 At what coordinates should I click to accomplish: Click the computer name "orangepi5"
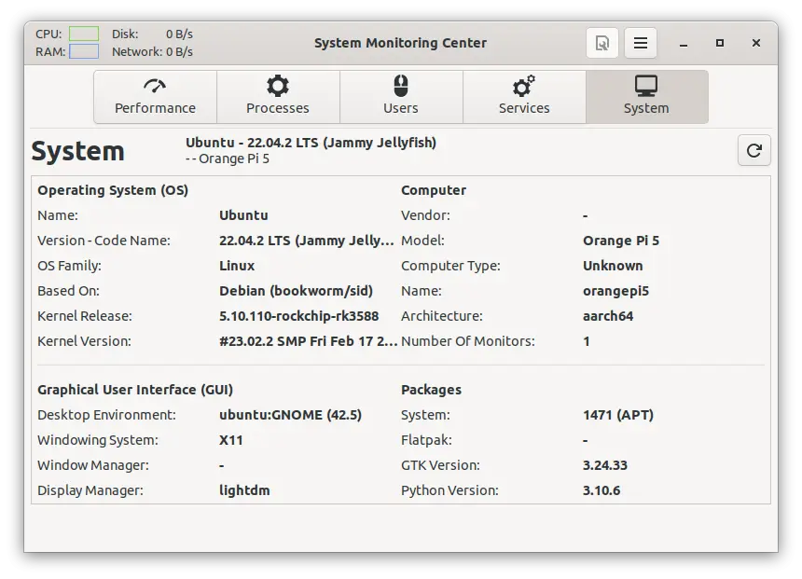(615, 291)
